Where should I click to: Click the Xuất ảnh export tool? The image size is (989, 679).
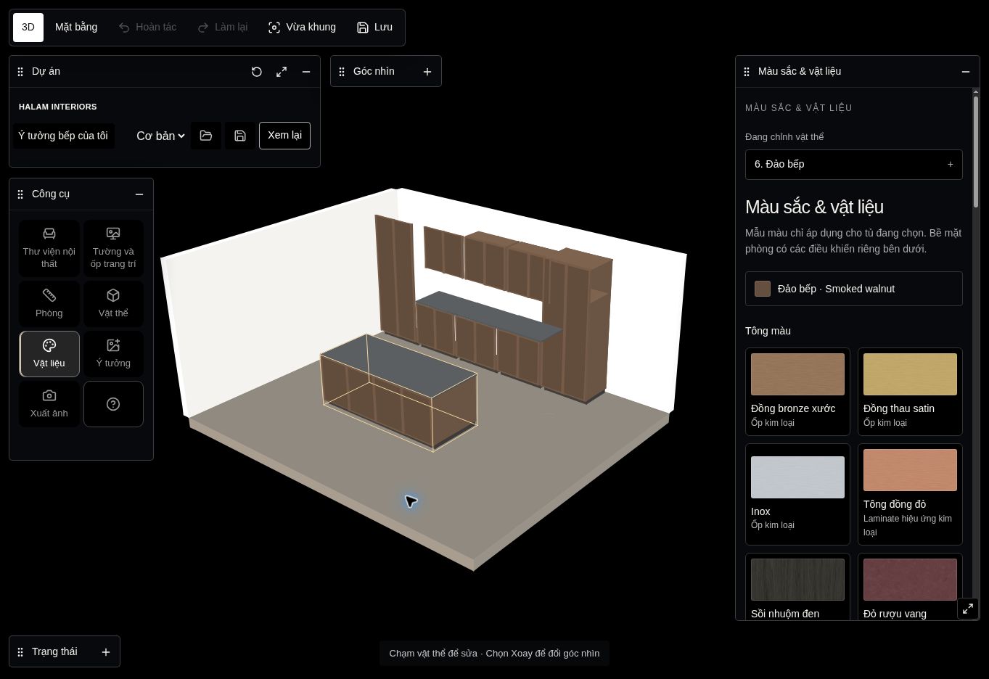point(49,404)
